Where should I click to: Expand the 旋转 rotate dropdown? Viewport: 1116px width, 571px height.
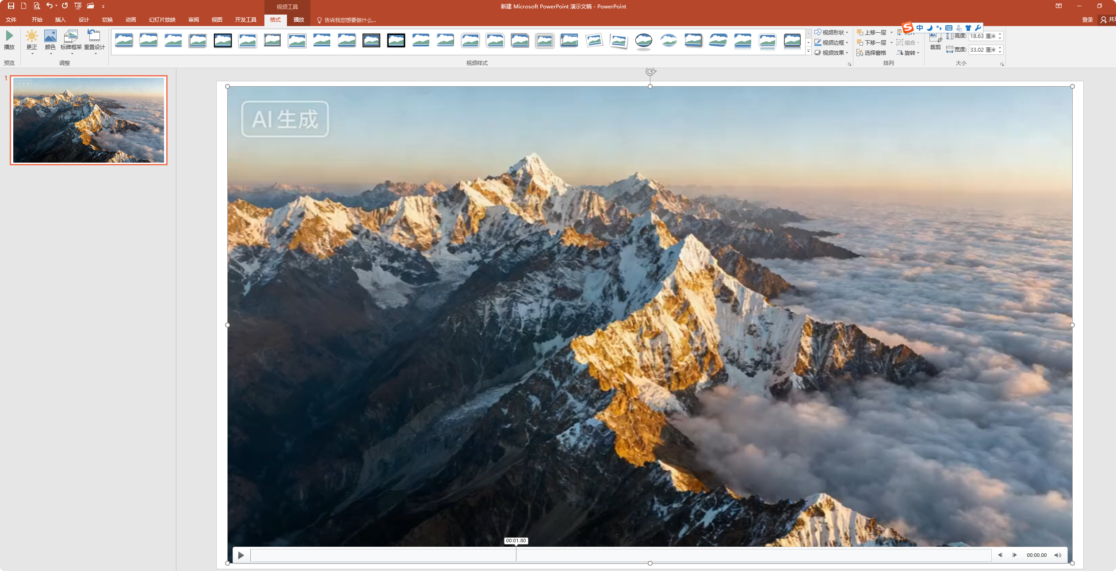pyautogui.click(x=909, y=53)
